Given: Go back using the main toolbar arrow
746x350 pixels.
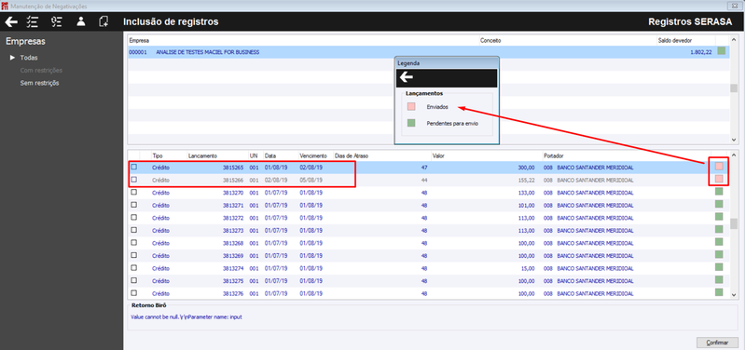Looking at the screenshot, I should (x=11, y=21).
